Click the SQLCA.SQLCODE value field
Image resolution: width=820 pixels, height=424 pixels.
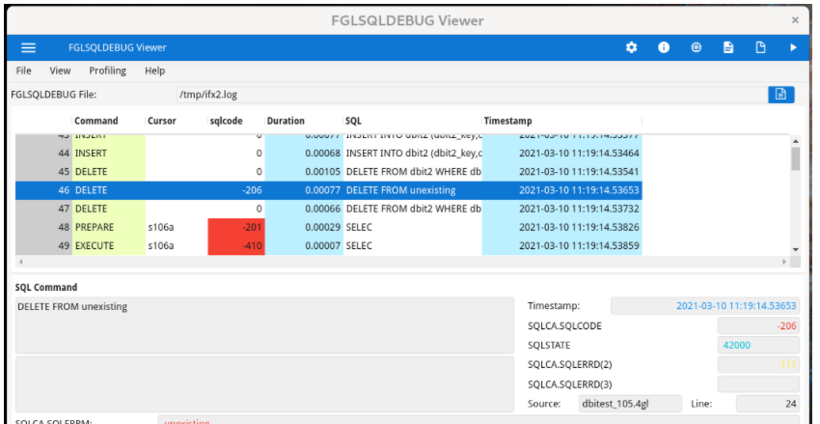point(758,326)
